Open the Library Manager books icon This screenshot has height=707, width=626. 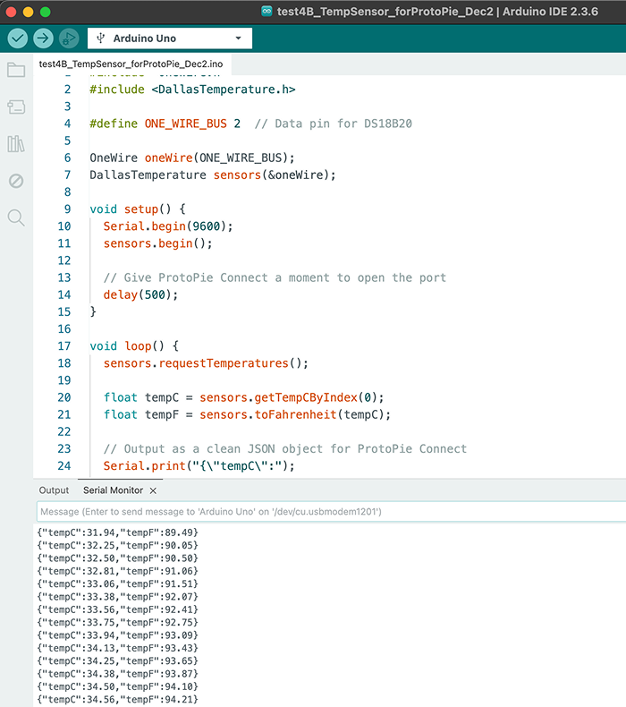coord(16,144)
